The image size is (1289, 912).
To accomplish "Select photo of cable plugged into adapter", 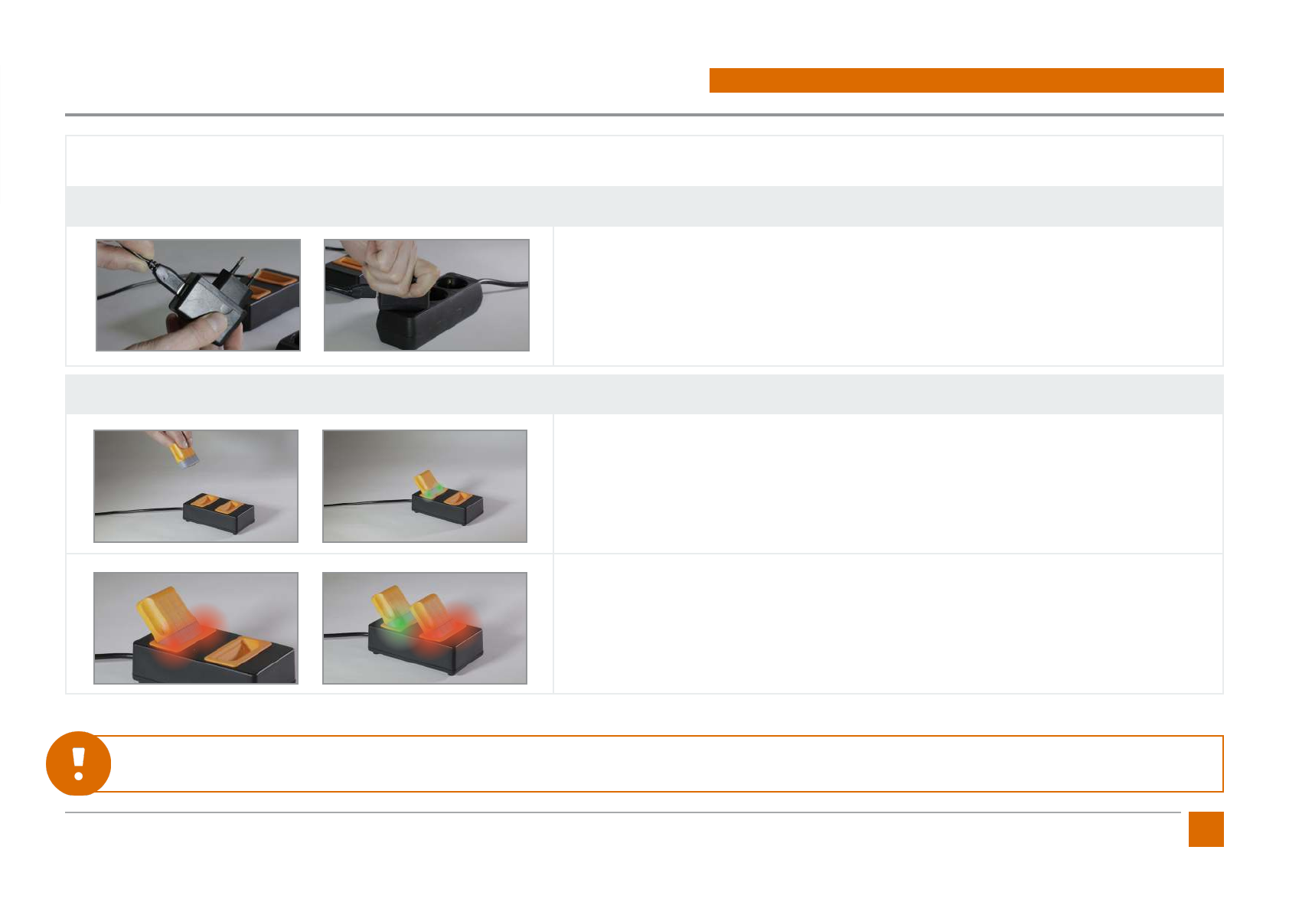I will [x=198, y=295].
